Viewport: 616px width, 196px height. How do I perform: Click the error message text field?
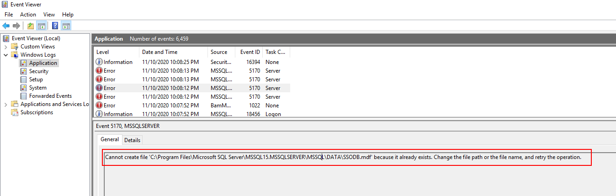coord(343,157)
